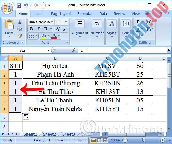Screen dimensions: 172x144
Task: Select column B header
Action: (55, 58)
